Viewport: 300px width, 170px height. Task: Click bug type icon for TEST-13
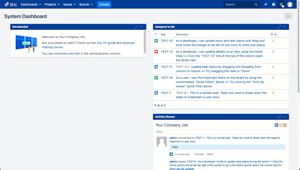click(156, 52)
